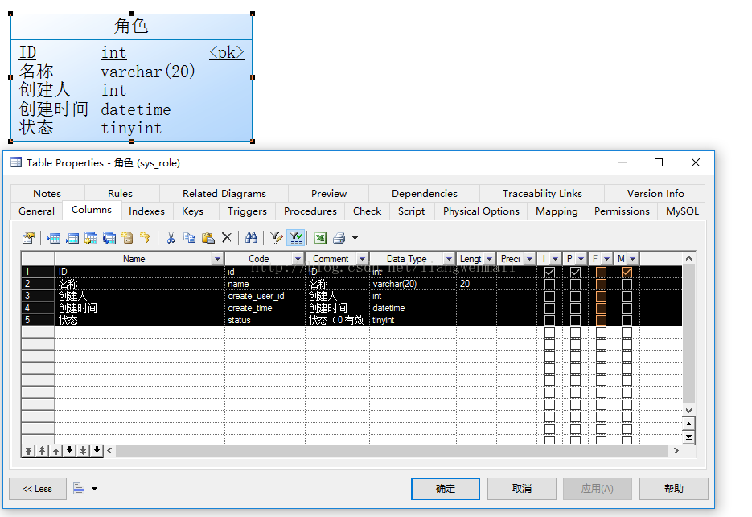Click the vertical scrollbar of column grid
Image resolution: width=752 pixels, height=517 pixels.
(688, 334)
